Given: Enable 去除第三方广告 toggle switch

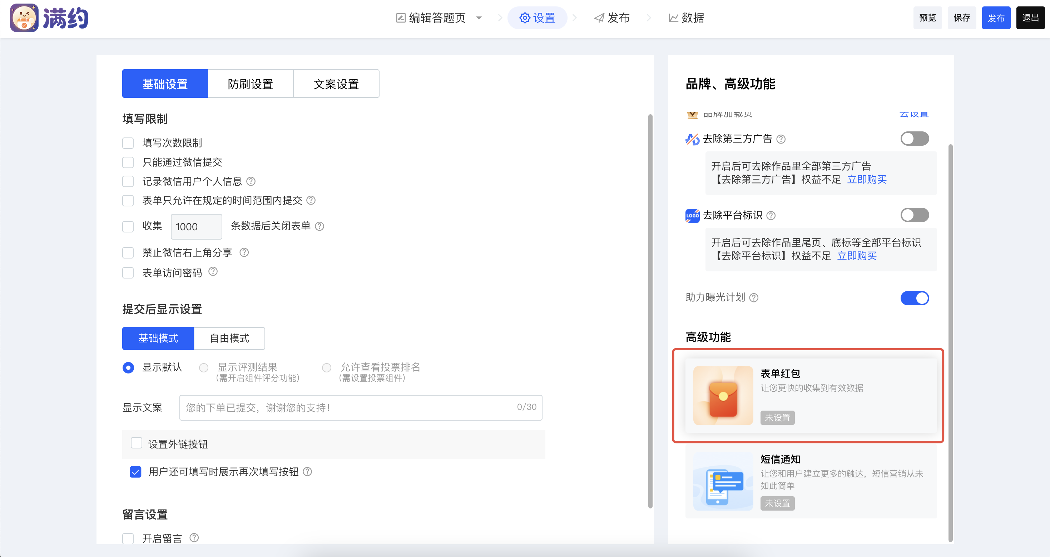Looking at the screenshot, I should click(914, 139).
